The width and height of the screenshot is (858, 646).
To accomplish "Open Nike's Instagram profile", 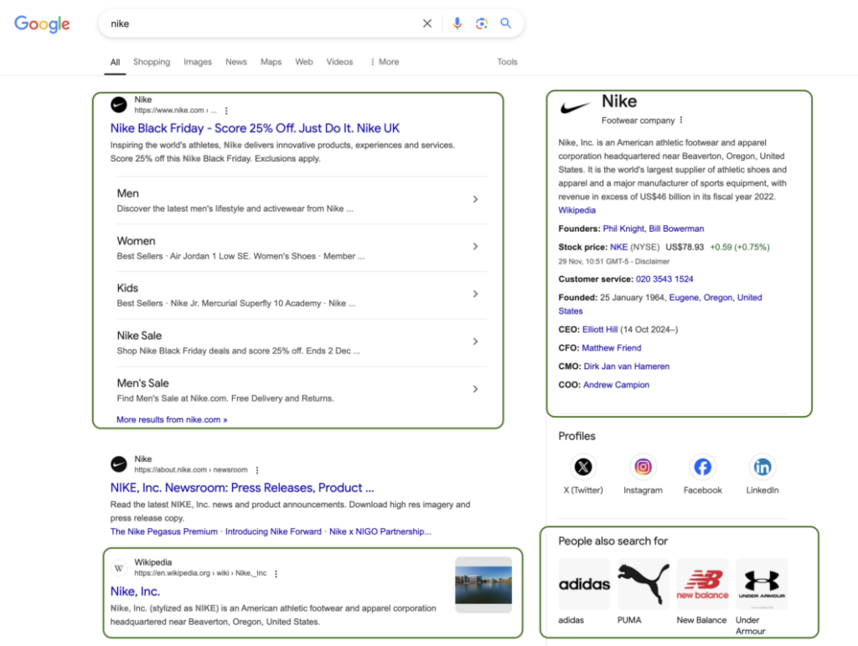I will tap(643, 467).
